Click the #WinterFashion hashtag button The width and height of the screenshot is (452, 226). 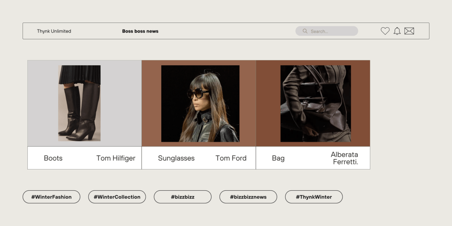[x=51, y=197]
